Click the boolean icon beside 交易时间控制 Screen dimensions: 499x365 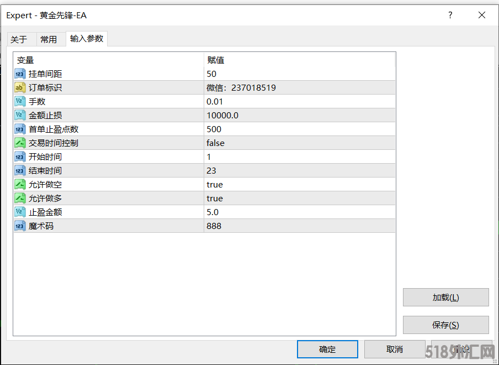[20, 143]
